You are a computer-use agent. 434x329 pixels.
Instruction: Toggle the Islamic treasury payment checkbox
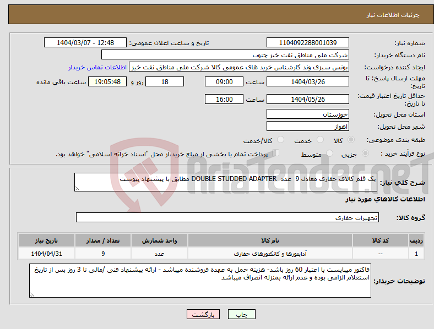pos(276,152)
